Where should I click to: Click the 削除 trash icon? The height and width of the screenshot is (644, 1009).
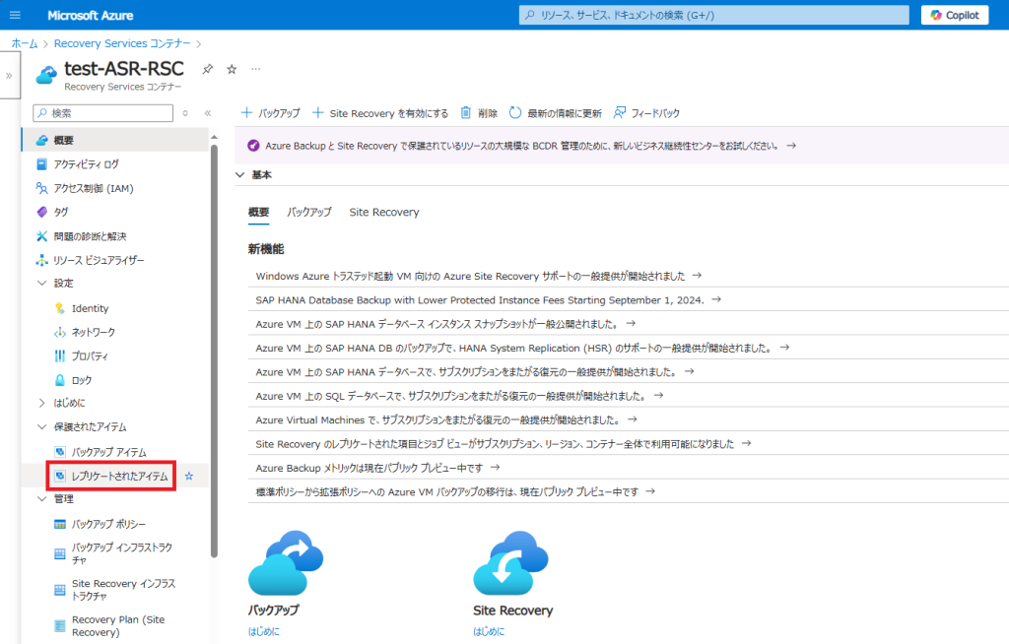(x=479, y=113)
